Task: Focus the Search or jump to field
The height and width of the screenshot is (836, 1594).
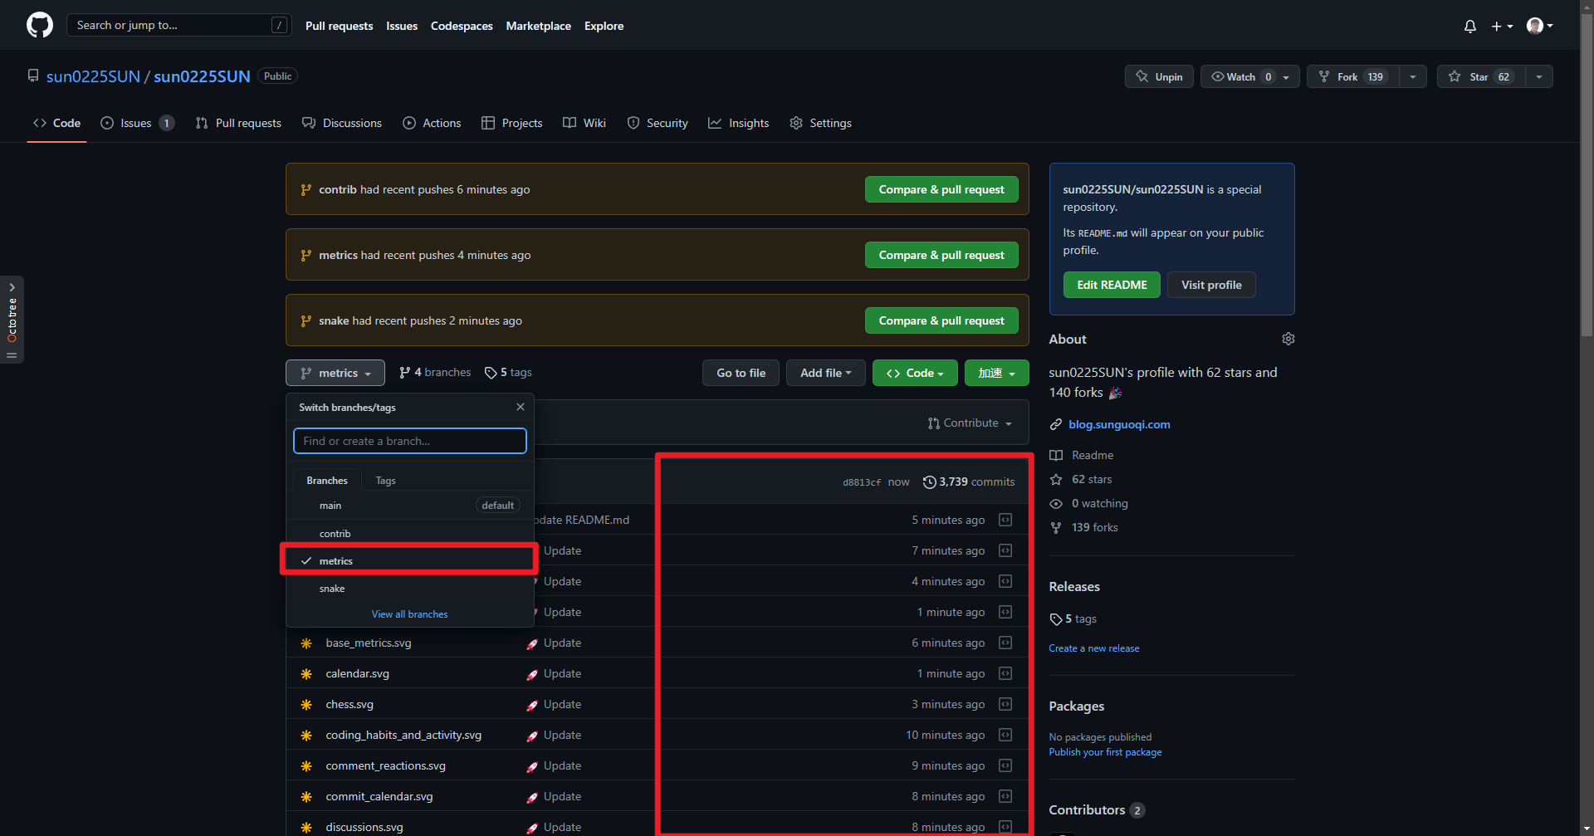Action: coord(178,25)
